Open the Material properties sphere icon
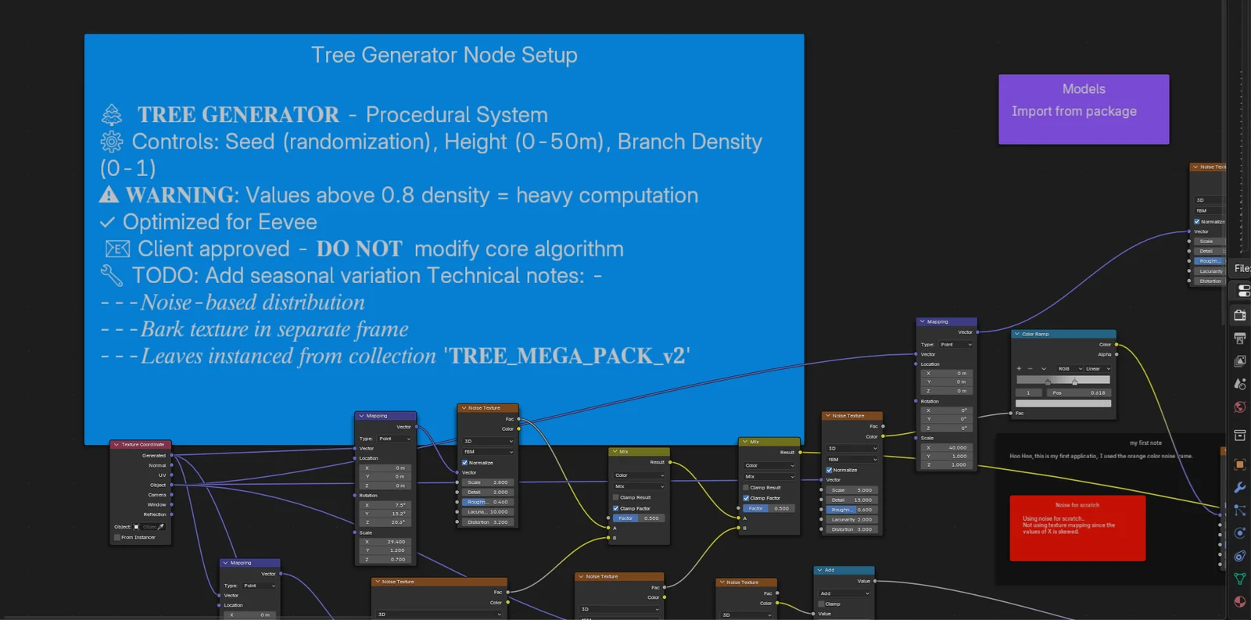Image resolution: width=1251 pixels, height=620 pixels. point(1240,601)
